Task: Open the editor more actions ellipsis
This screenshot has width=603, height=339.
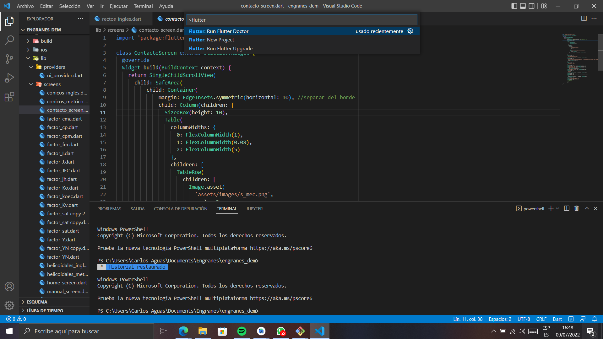Action: pos(594,19)
